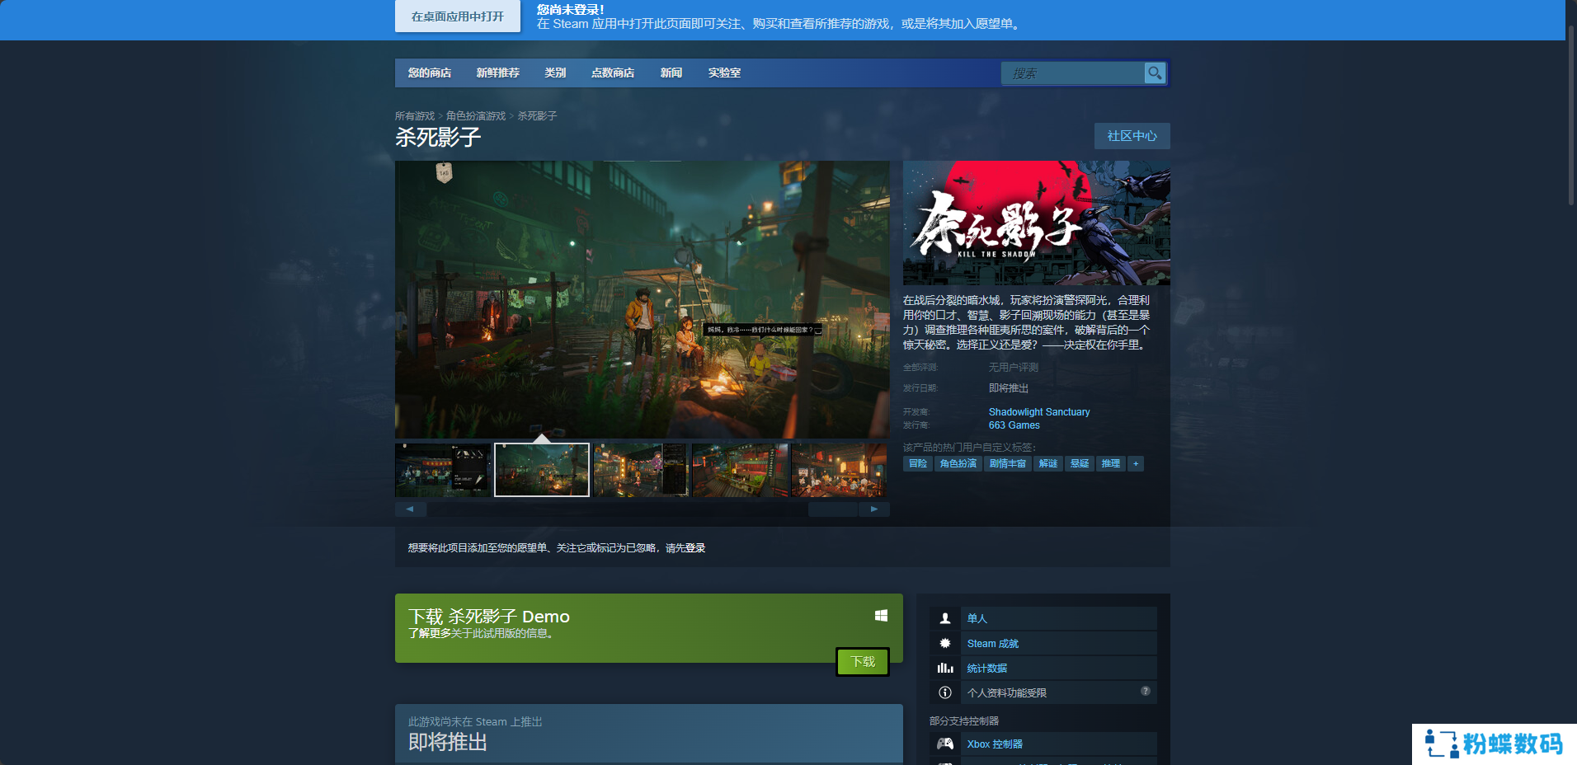
Task: Select the 推理 tag
Action: tap(1111, 463)
